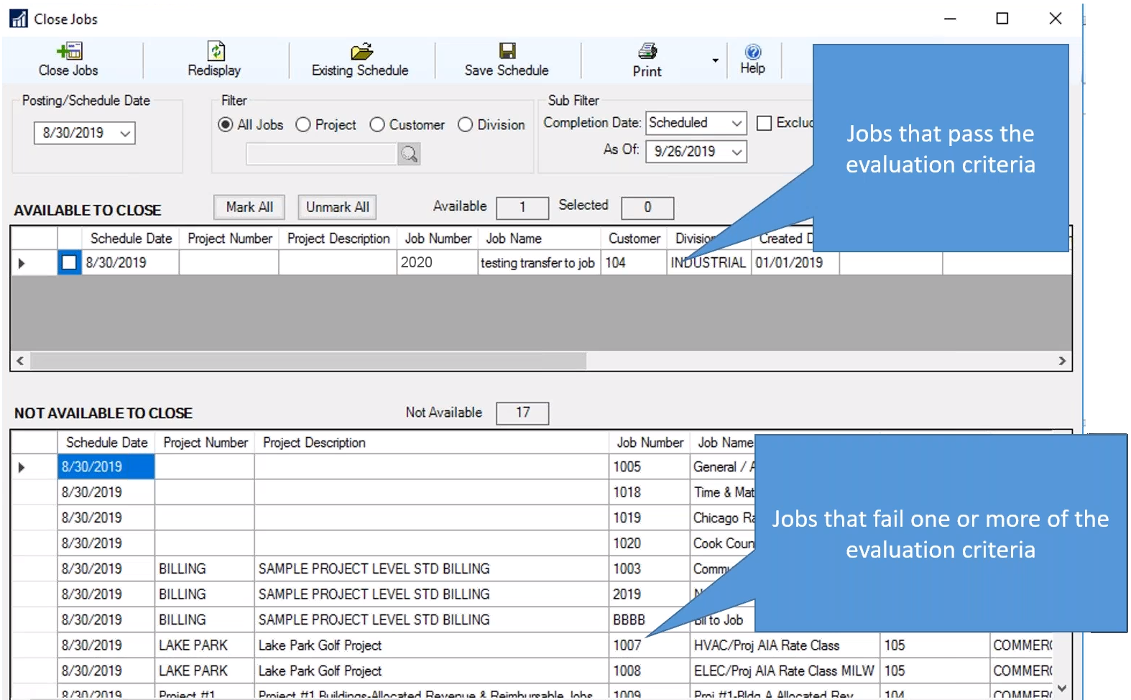Click the Save Schedule disk icon
The width and height of the screenshot is (1131, 700).
click(x=507, y=51)
